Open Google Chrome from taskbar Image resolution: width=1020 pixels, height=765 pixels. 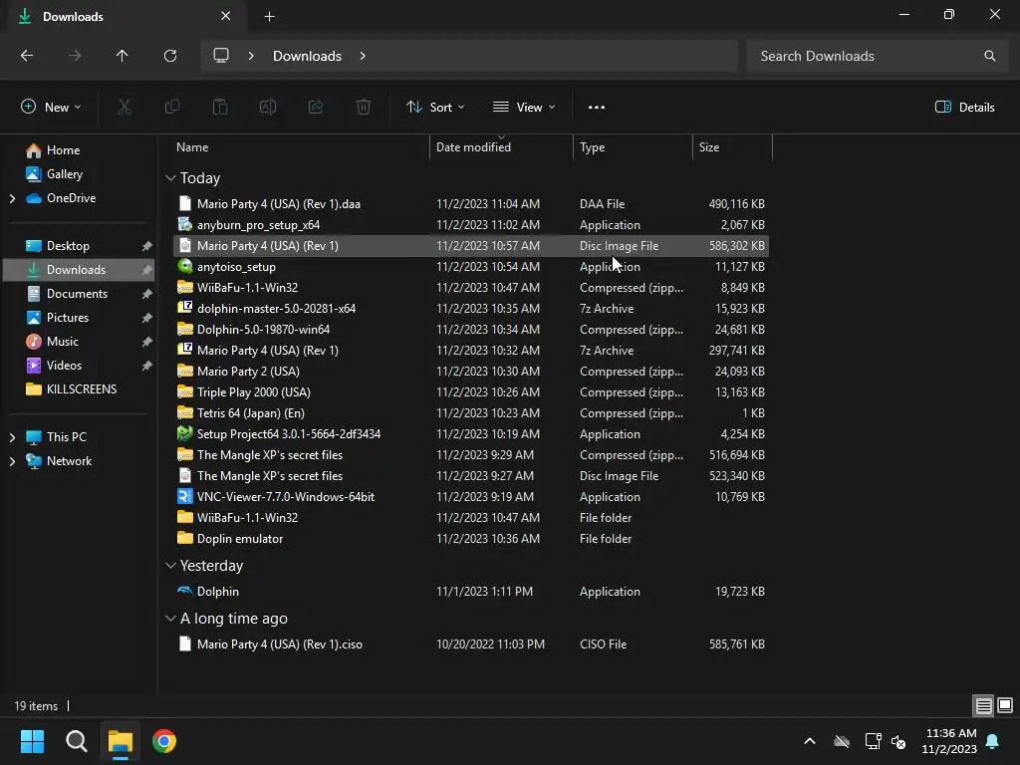164,741
